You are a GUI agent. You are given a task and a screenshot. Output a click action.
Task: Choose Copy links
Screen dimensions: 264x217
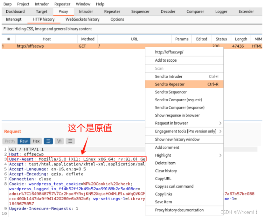[x=184, y=194]
